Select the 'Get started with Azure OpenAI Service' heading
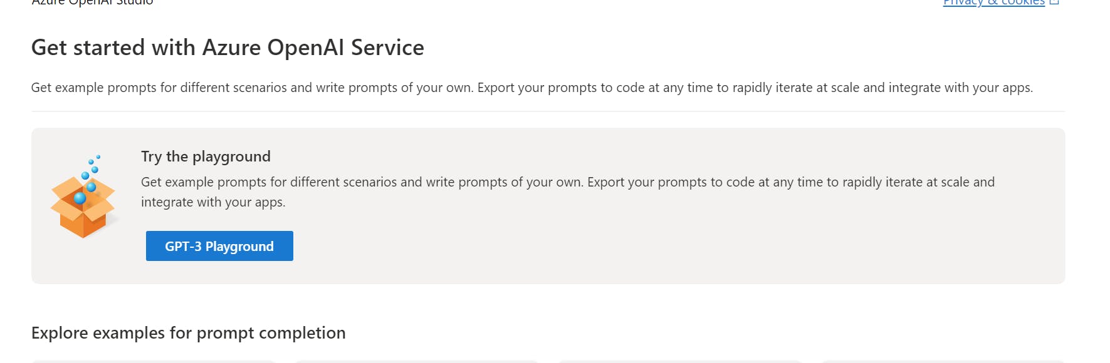Screen dimensions: 1110x363 (x=228, y=48)
